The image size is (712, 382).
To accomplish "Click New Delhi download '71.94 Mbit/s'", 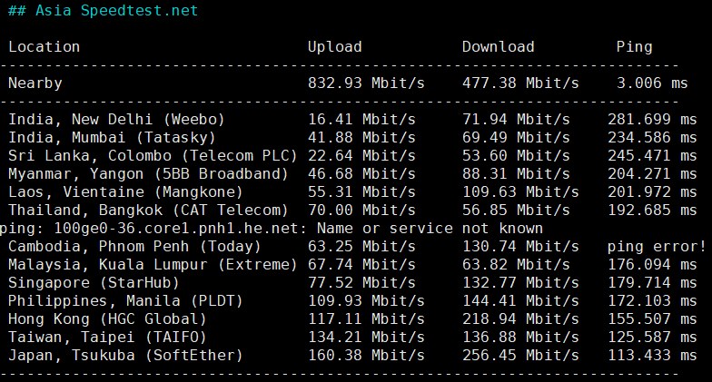I will tap(516, 120).
